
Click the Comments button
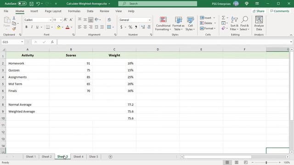tap(280, 11)
